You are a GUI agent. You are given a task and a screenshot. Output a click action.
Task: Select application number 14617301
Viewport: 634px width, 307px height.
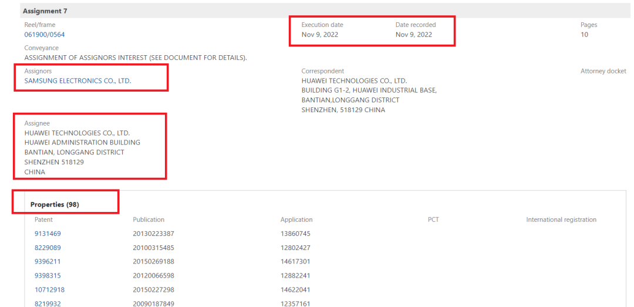click(295, 262)
